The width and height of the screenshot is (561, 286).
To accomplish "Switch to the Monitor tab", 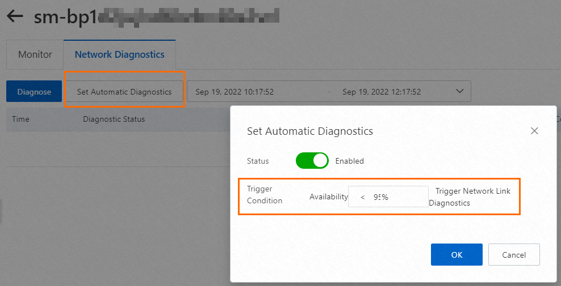I will [x=35, y=55].
